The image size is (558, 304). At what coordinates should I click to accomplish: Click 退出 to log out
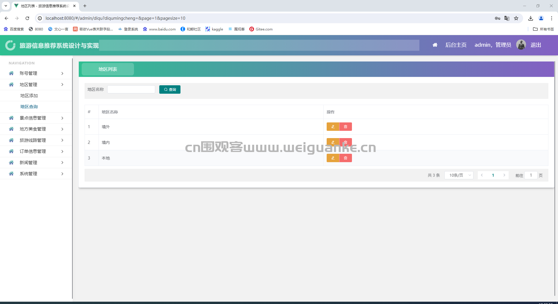[x=536, y=45]
